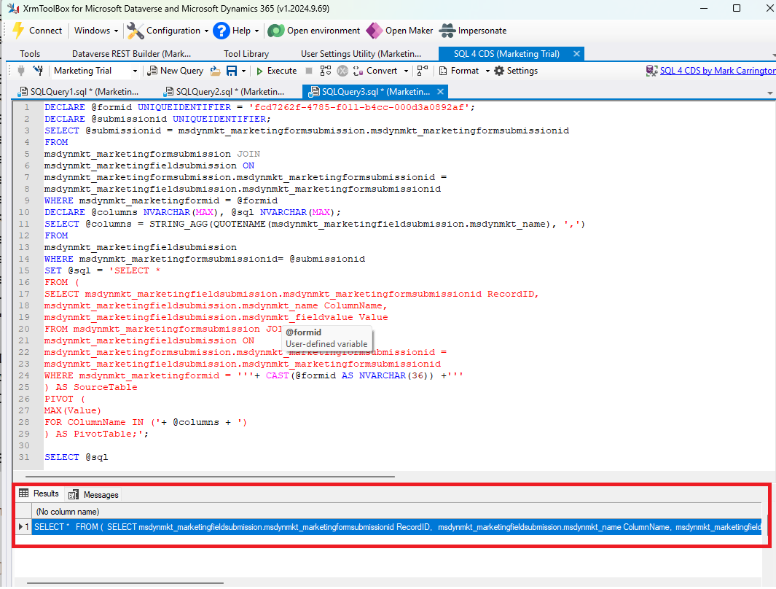Click the display execution plan icon
The height and width of the screenshot is (589, 776).
tap(325, 71)
